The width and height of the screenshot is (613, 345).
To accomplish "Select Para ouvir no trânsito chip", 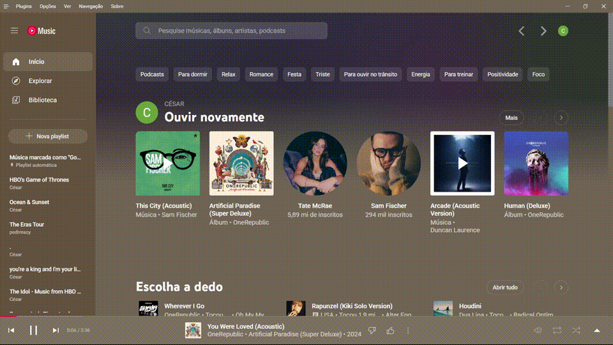I will [x=370, y=74].
